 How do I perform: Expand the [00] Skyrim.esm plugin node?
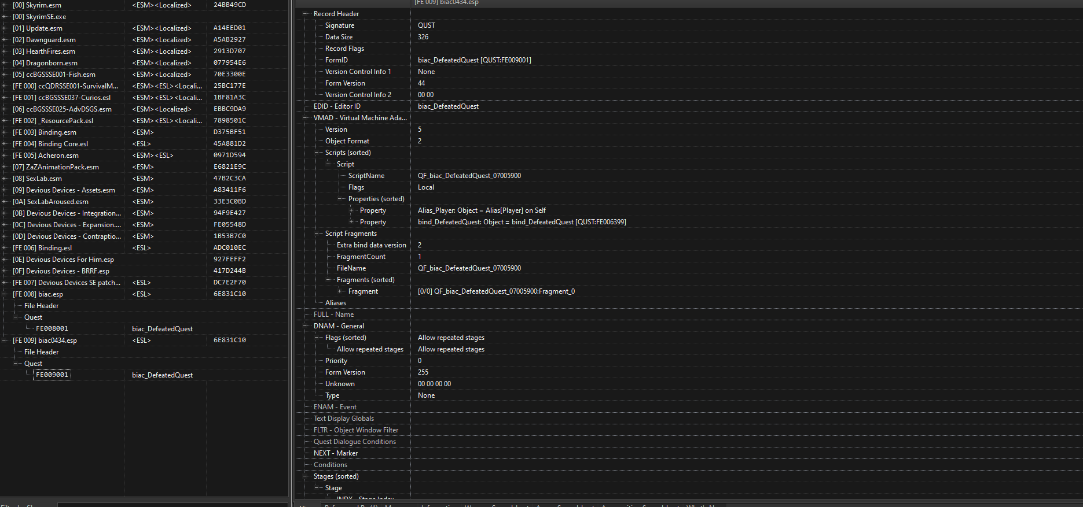coord(5,5)
